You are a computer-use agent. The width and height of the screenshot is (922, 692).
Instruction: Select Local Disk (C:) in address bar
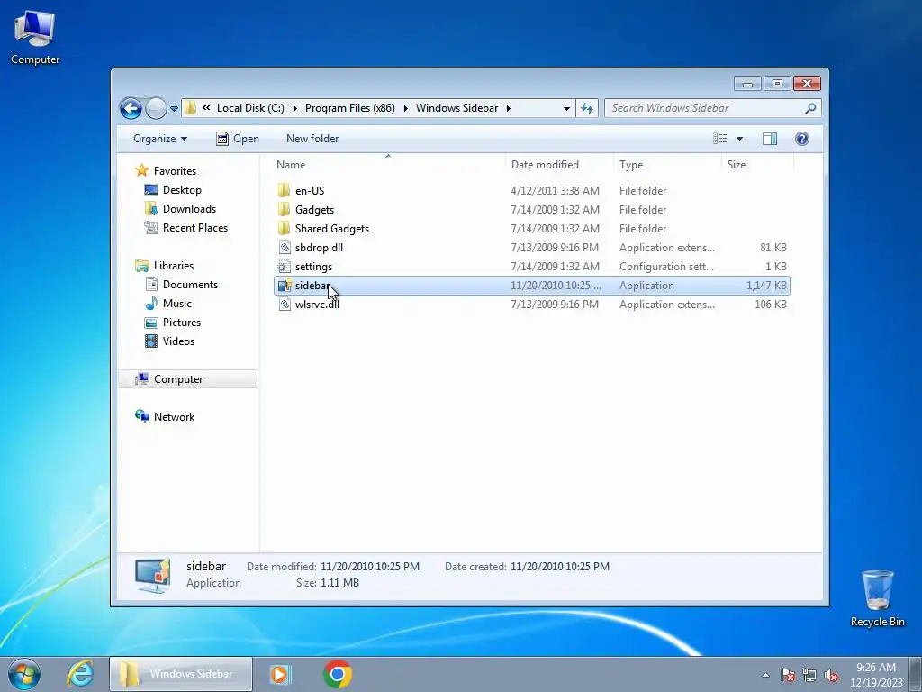pyautogui.click(x=250, y=108)
